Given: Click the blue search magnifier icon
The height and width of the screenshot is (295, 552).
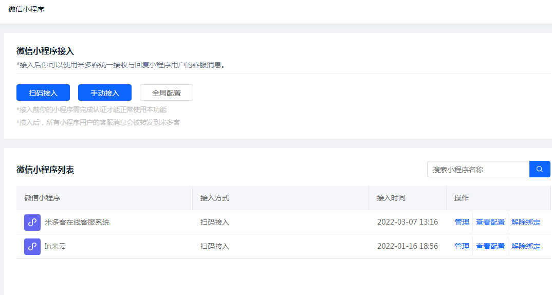Looking at the screenshot, I should (539, 169).
